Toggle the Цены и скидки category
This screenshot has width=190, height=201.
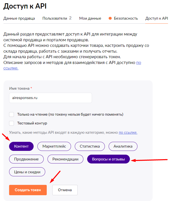(27, 172)
